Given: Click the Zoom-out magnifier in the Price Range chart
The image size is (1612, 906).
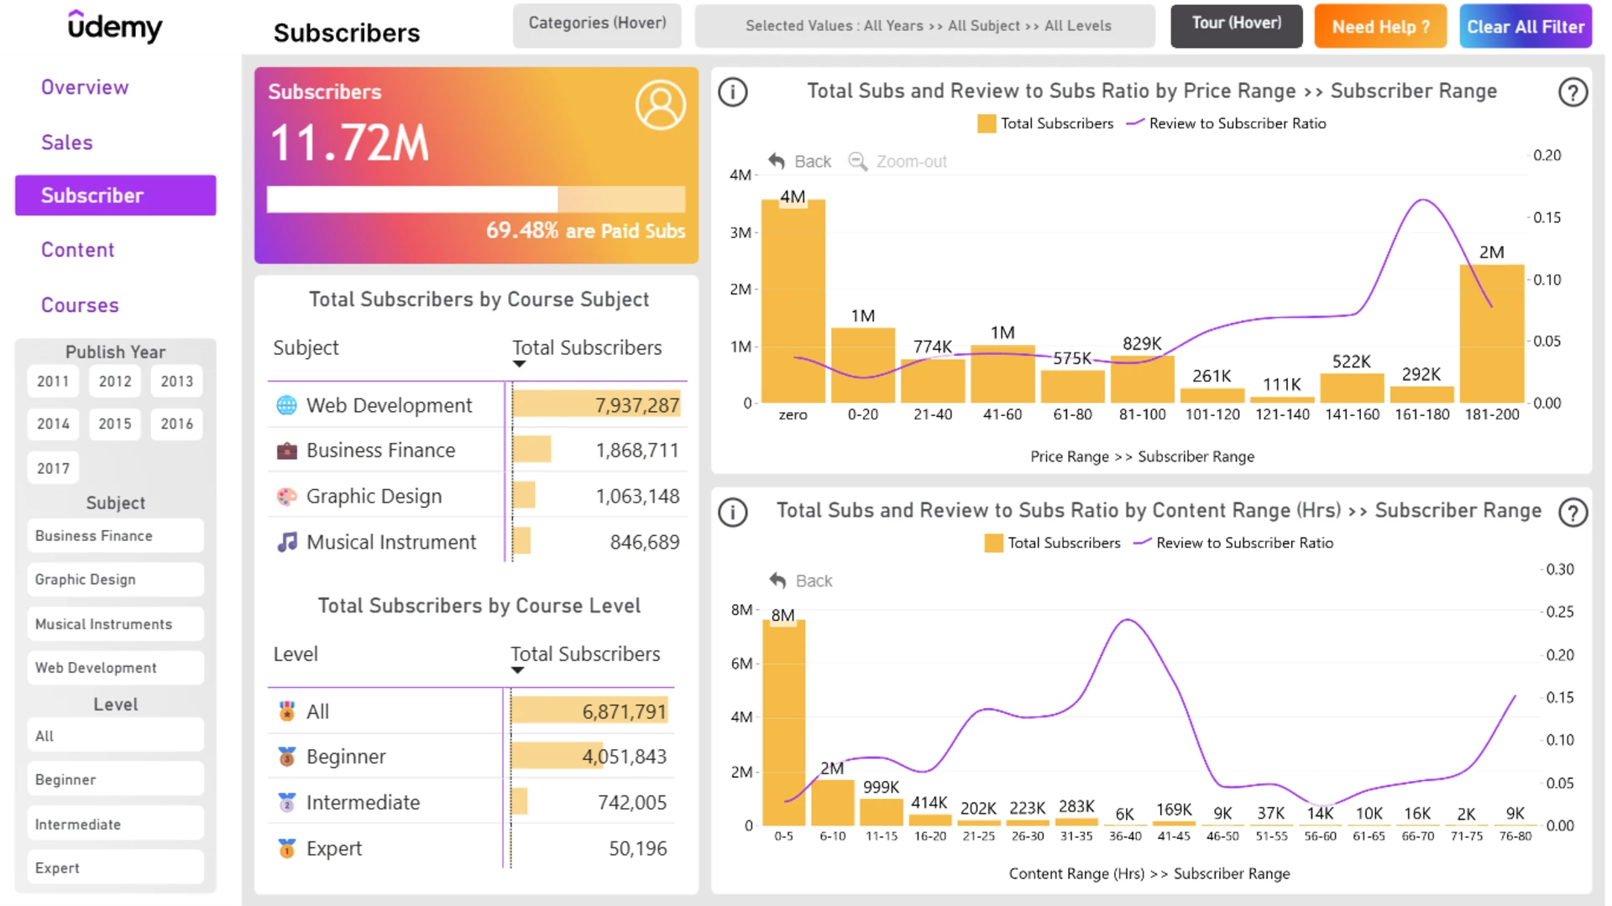Looking at the screenshot, I should [857, 161].
